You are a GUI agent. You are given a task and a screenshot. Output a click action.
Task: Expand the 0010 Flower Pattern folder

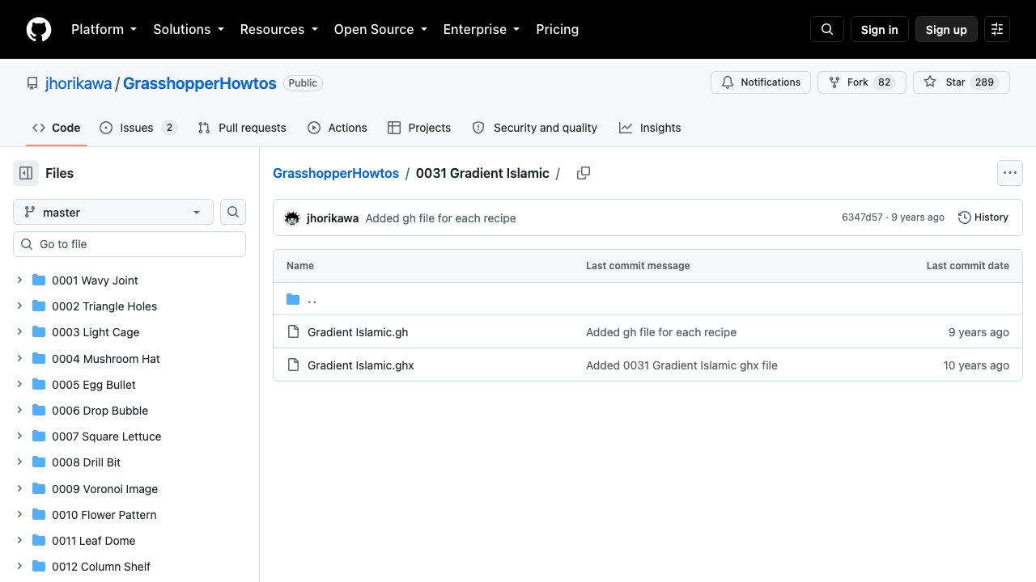click(19, 514)
